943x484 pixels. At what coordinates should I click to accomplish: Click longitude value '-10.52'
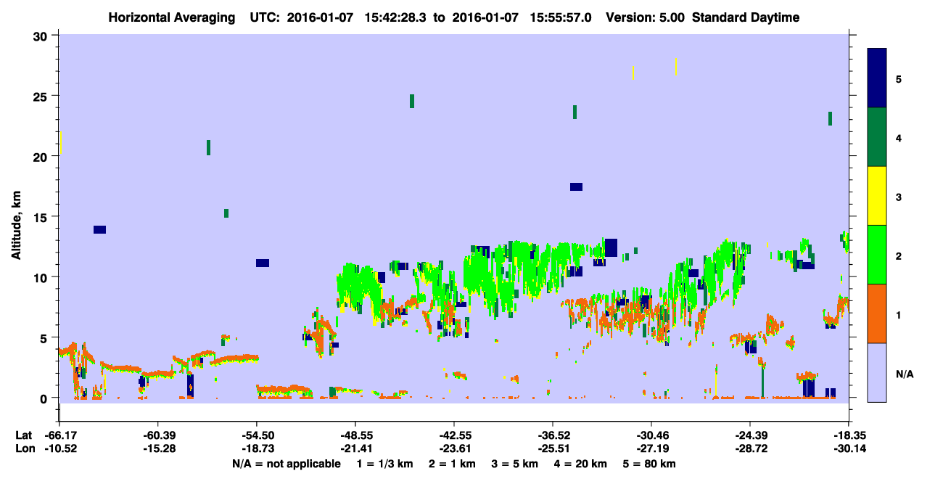tap(59, 448)
